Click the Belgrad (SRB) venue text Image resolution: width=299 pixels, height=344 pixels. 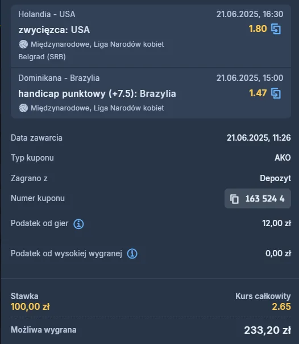click(x=42, y=57)
